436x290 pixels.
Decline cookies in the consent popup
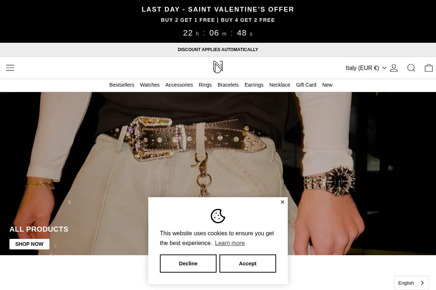click(188, 264)
